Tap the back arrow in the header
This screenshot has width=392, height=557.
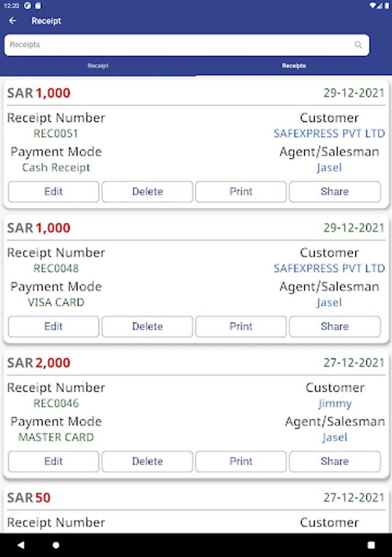click(x=12, y=21)
